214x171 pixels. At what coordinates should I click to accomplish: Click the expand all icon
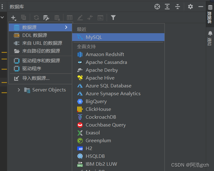pos(167,7)
